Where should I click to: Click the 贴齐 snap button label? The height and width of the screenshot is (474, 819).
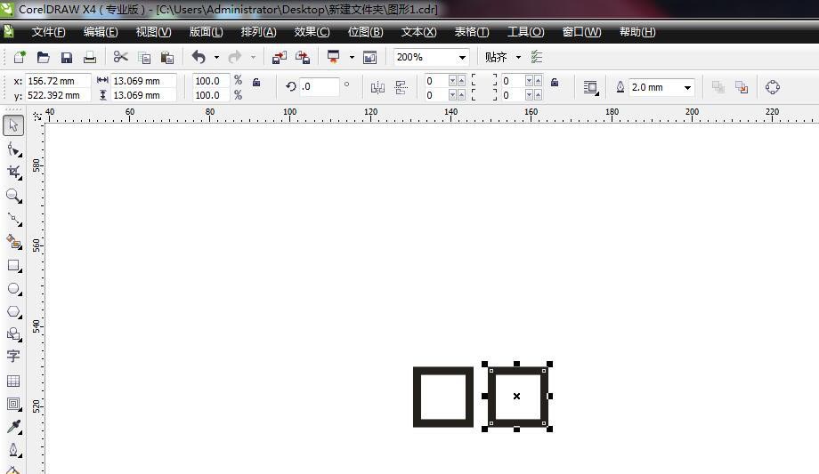pyautogui.click(x=496, y=58)
